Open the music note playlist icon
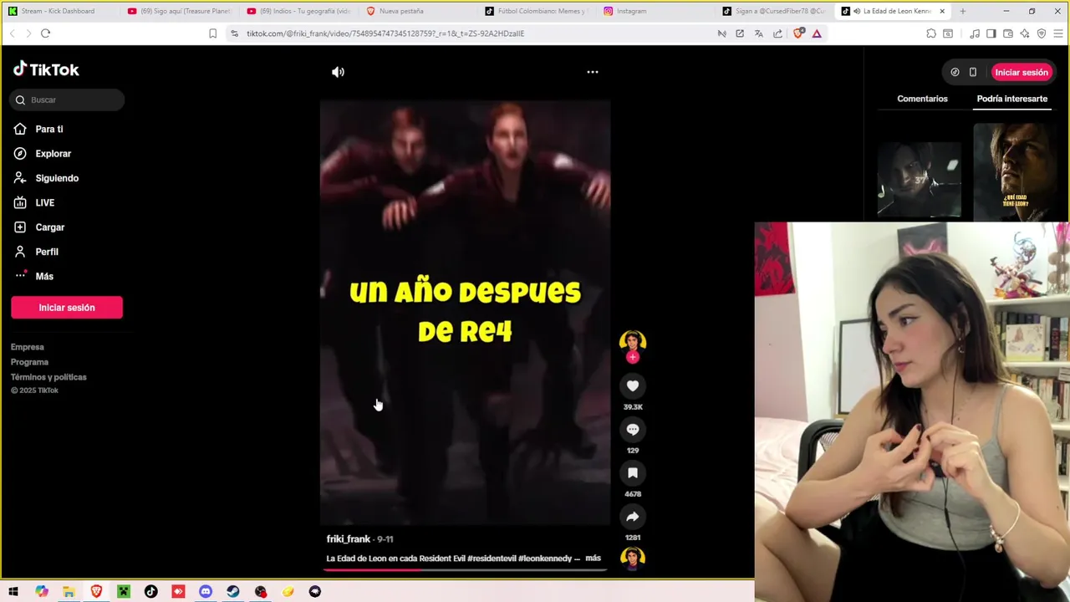This screenshot has width=1070, height=602. tap(974, 33)
